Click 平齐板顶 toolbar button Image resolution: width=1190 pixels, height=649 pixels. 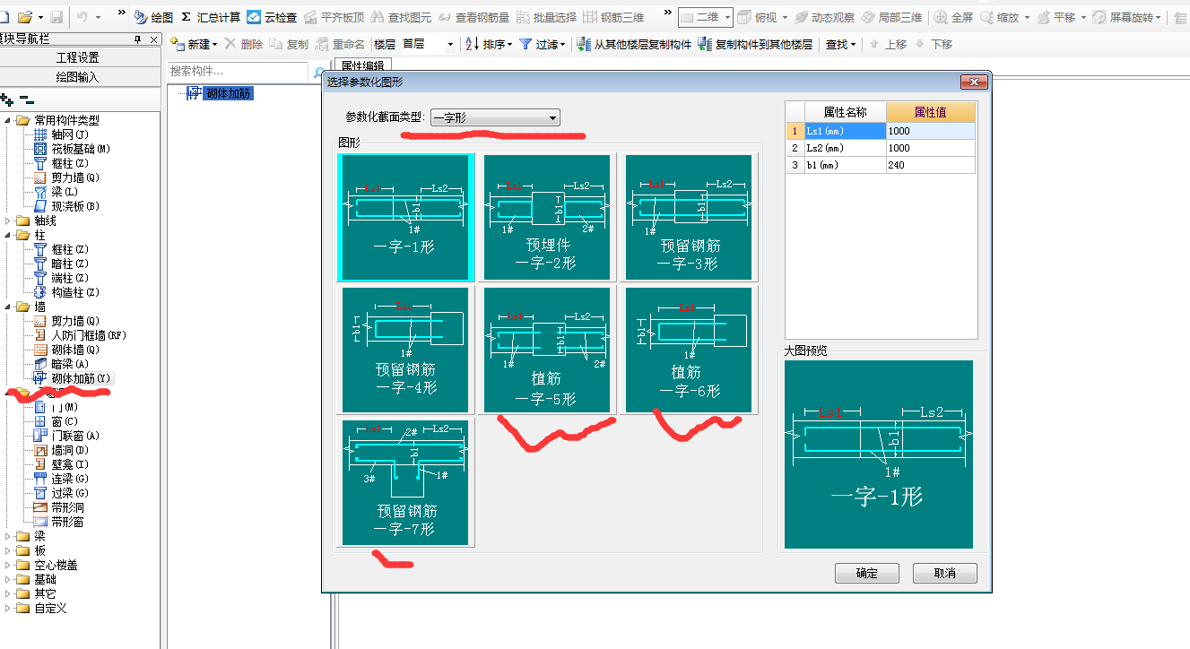click(333, 17)
